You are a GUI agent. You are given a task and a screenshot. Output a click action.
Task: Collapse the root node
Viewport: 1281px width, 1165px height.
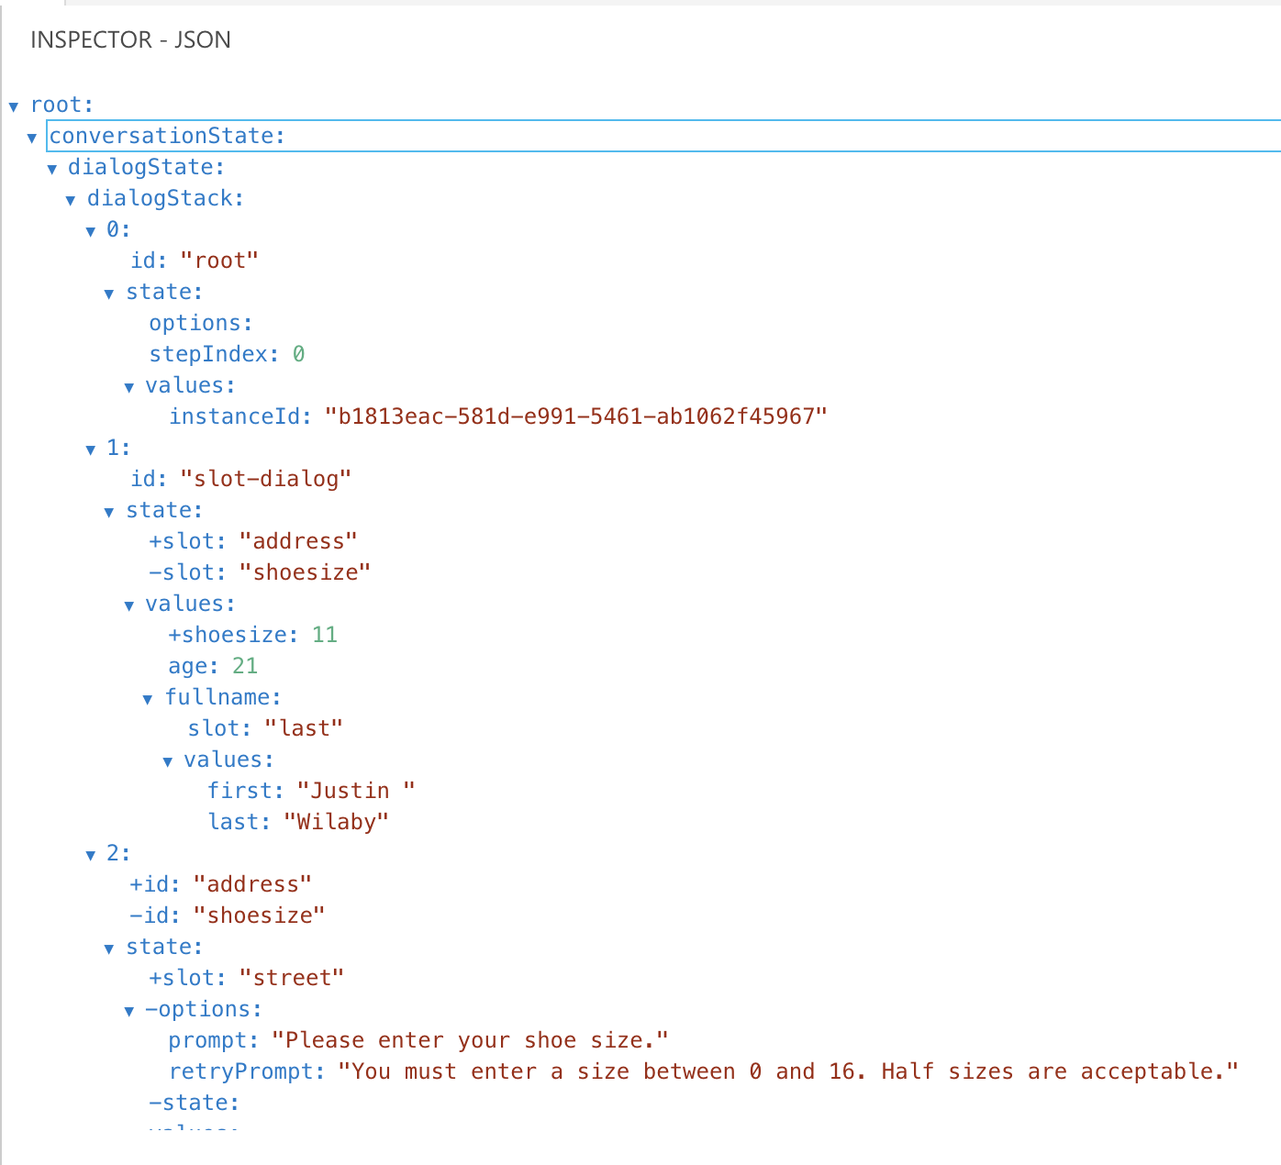13,105
